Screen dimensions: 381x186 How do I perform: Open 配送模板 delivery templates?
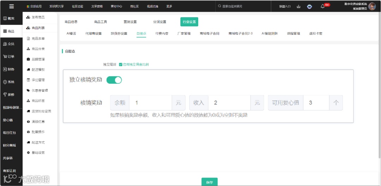point(36,70)
